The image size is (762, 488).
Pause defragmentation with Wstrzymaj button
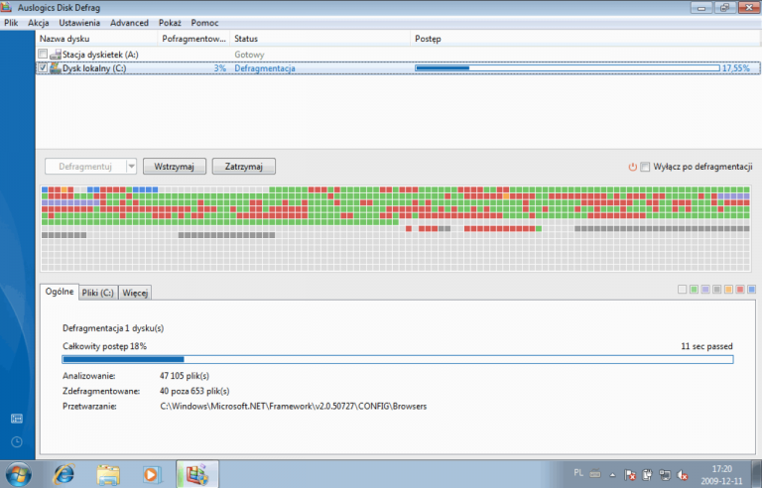pyautogui.click(x=174, y=167)
